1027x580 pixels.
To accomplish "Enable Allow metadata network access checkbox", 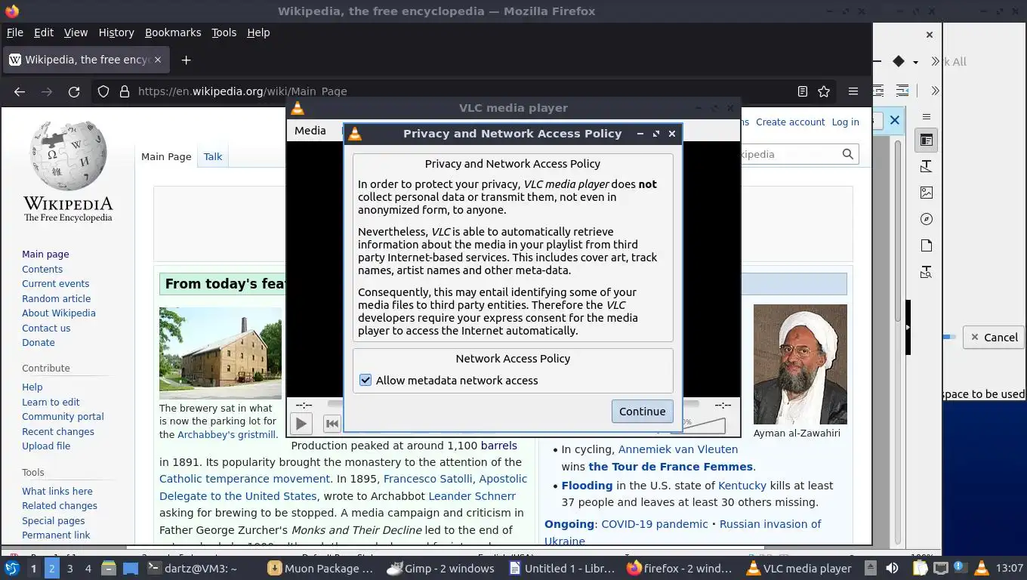I will 365,380.
